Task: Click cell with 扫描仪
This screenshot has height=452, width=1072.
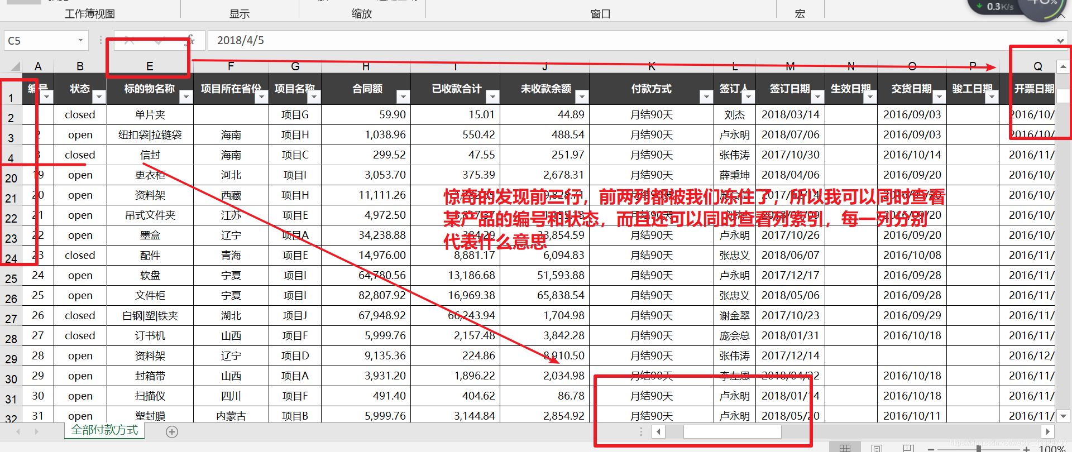Action: tap(150, 396)
